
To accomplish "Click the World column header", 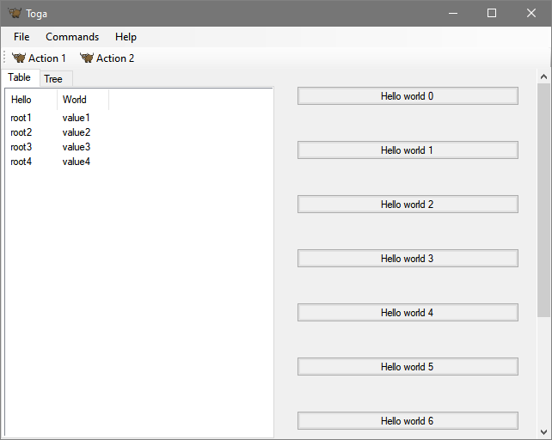I will (x=83, y=100).
